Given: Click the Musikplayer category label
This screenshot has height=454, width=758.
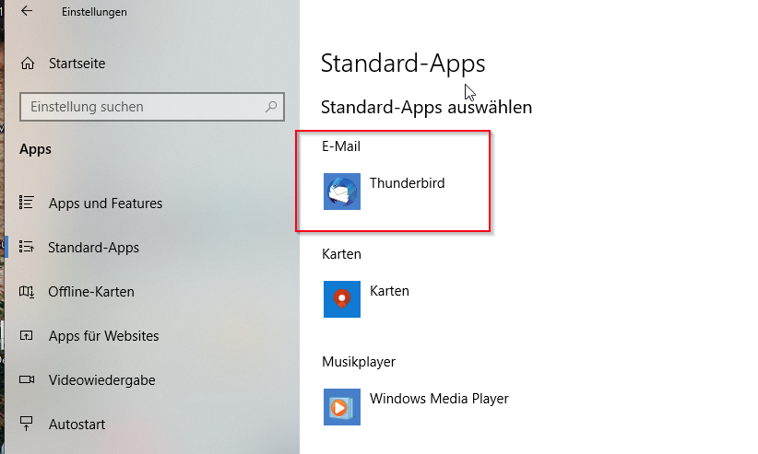Looking at the screenshot, I should (359, 362).
